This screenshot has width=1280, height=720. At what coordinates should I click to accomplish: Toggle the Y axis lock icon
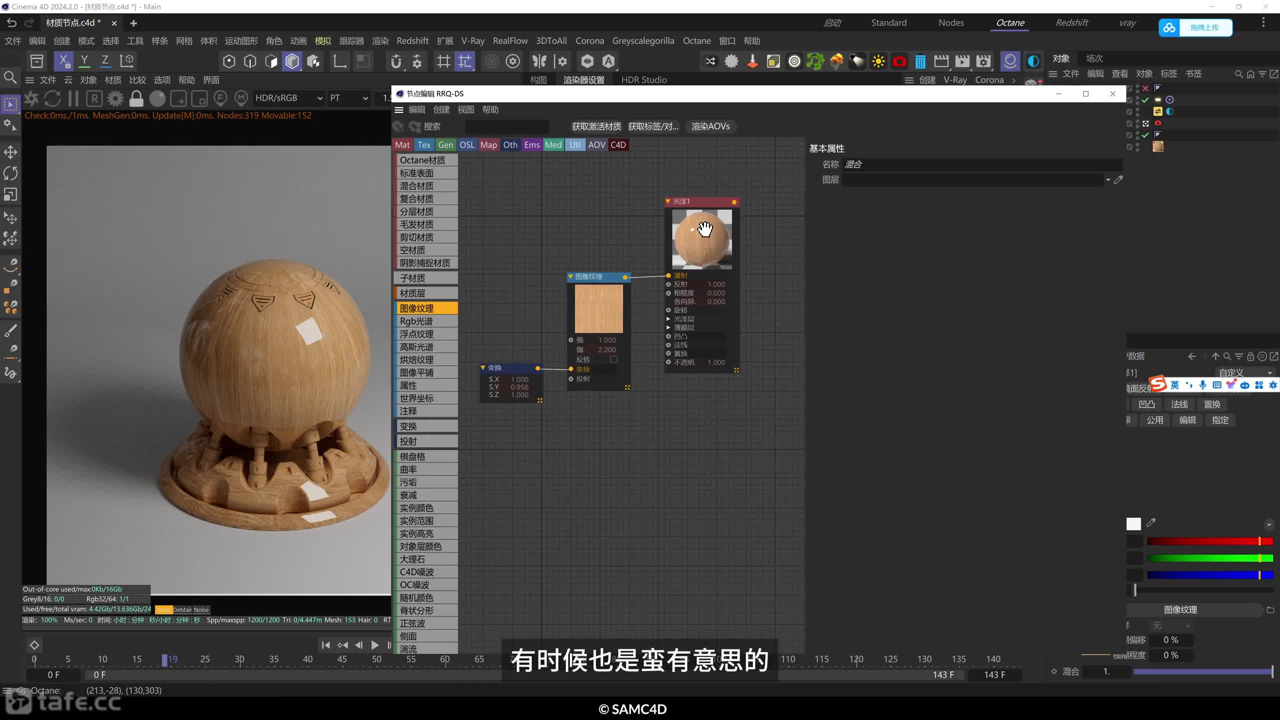(x=84, y=61)
